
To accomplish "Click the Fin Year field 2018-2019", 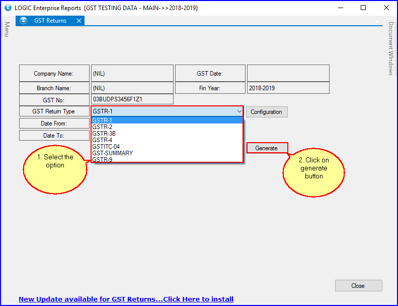I will (288, 88).
